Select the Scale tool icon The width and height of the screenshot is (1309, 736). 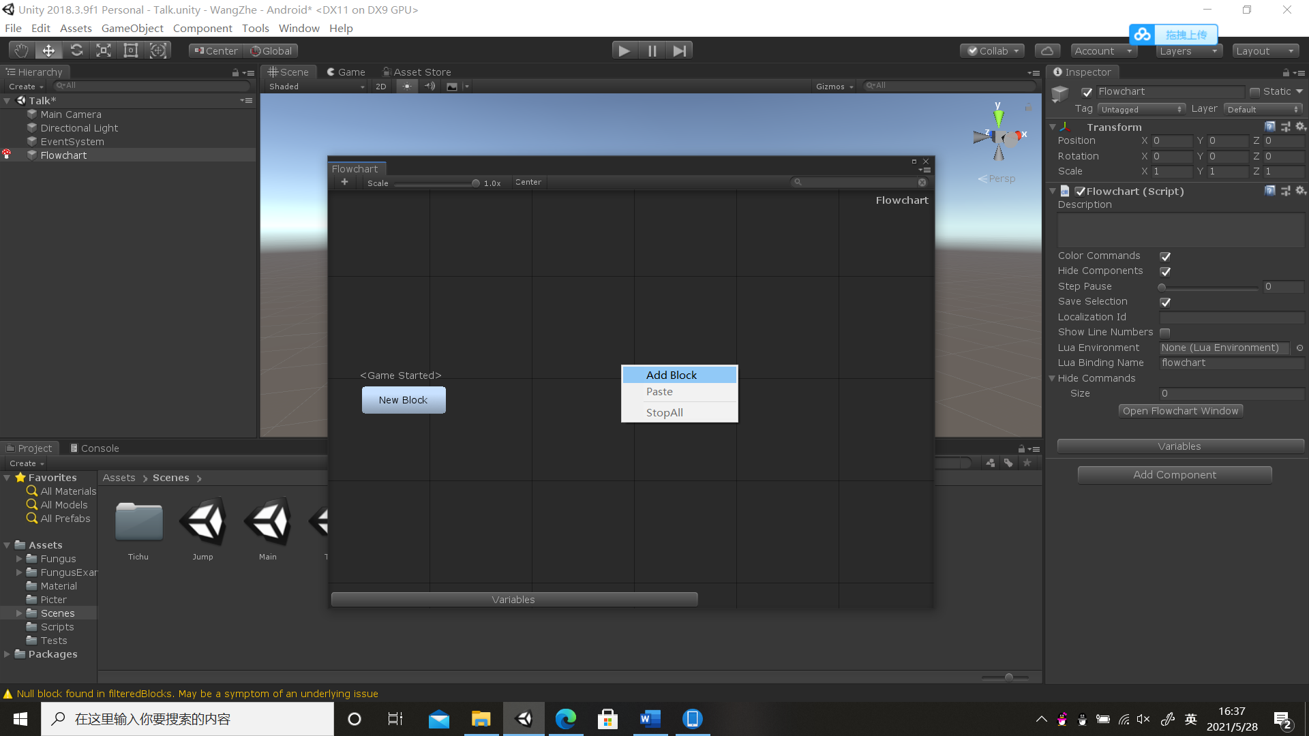pyautogui.click(x=104, y=50)
